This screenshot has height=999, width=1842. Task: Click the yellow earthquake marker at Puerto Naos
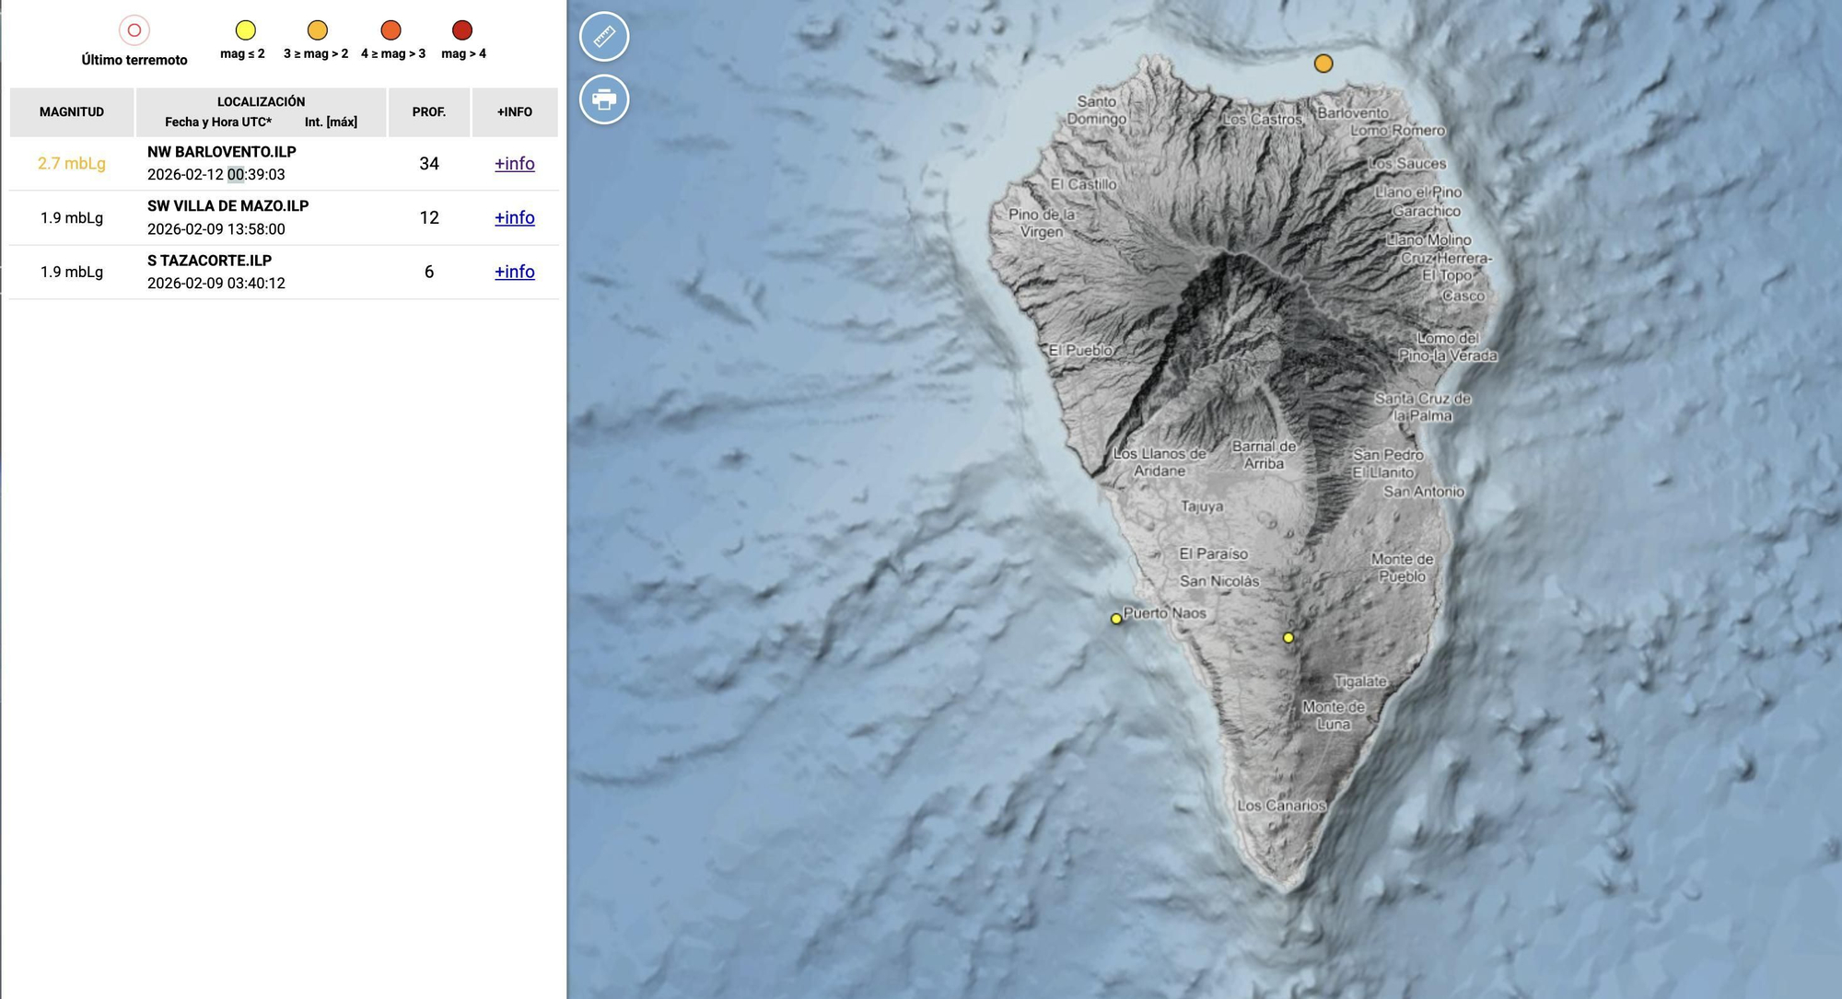1116,619
